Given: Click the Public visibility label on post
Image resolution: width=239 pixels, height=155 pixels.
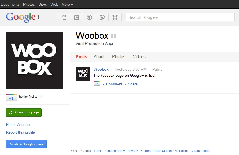Looking at the screenshot, I should 157,69.
